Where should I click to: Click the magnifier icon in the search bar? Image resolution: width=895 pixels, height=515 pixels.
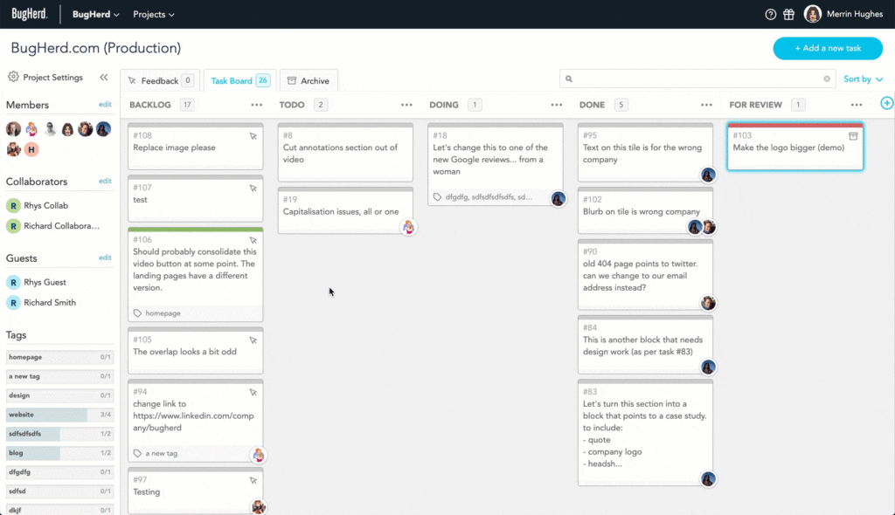pos(568,79)
